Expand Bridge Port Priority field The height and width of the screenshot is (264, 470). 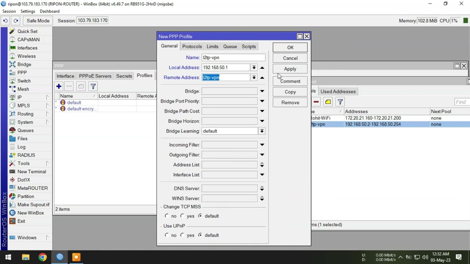click(x=262, y=101)
